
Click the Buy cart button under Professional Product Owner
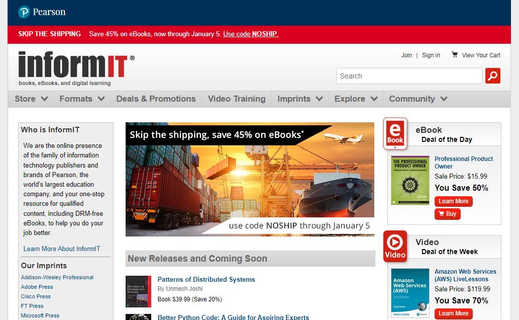[x=447, y=213]
